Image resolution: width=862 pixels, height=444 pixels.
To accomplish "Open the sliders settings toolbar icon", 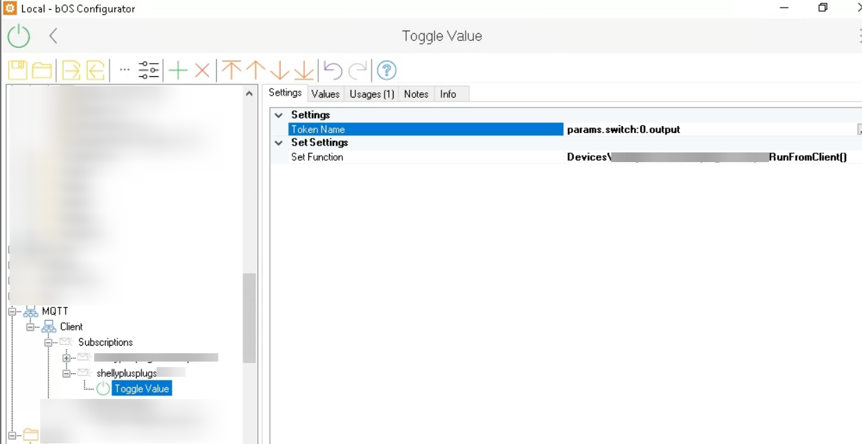I will 149,70.
